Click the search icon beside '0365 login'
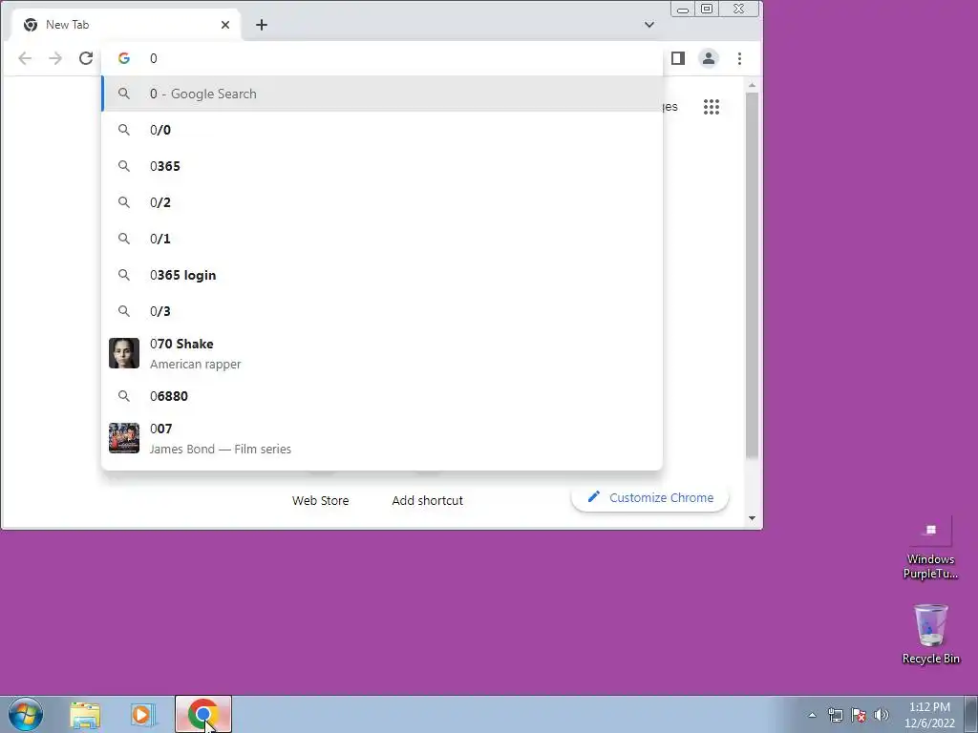 (x=124, y=275)
